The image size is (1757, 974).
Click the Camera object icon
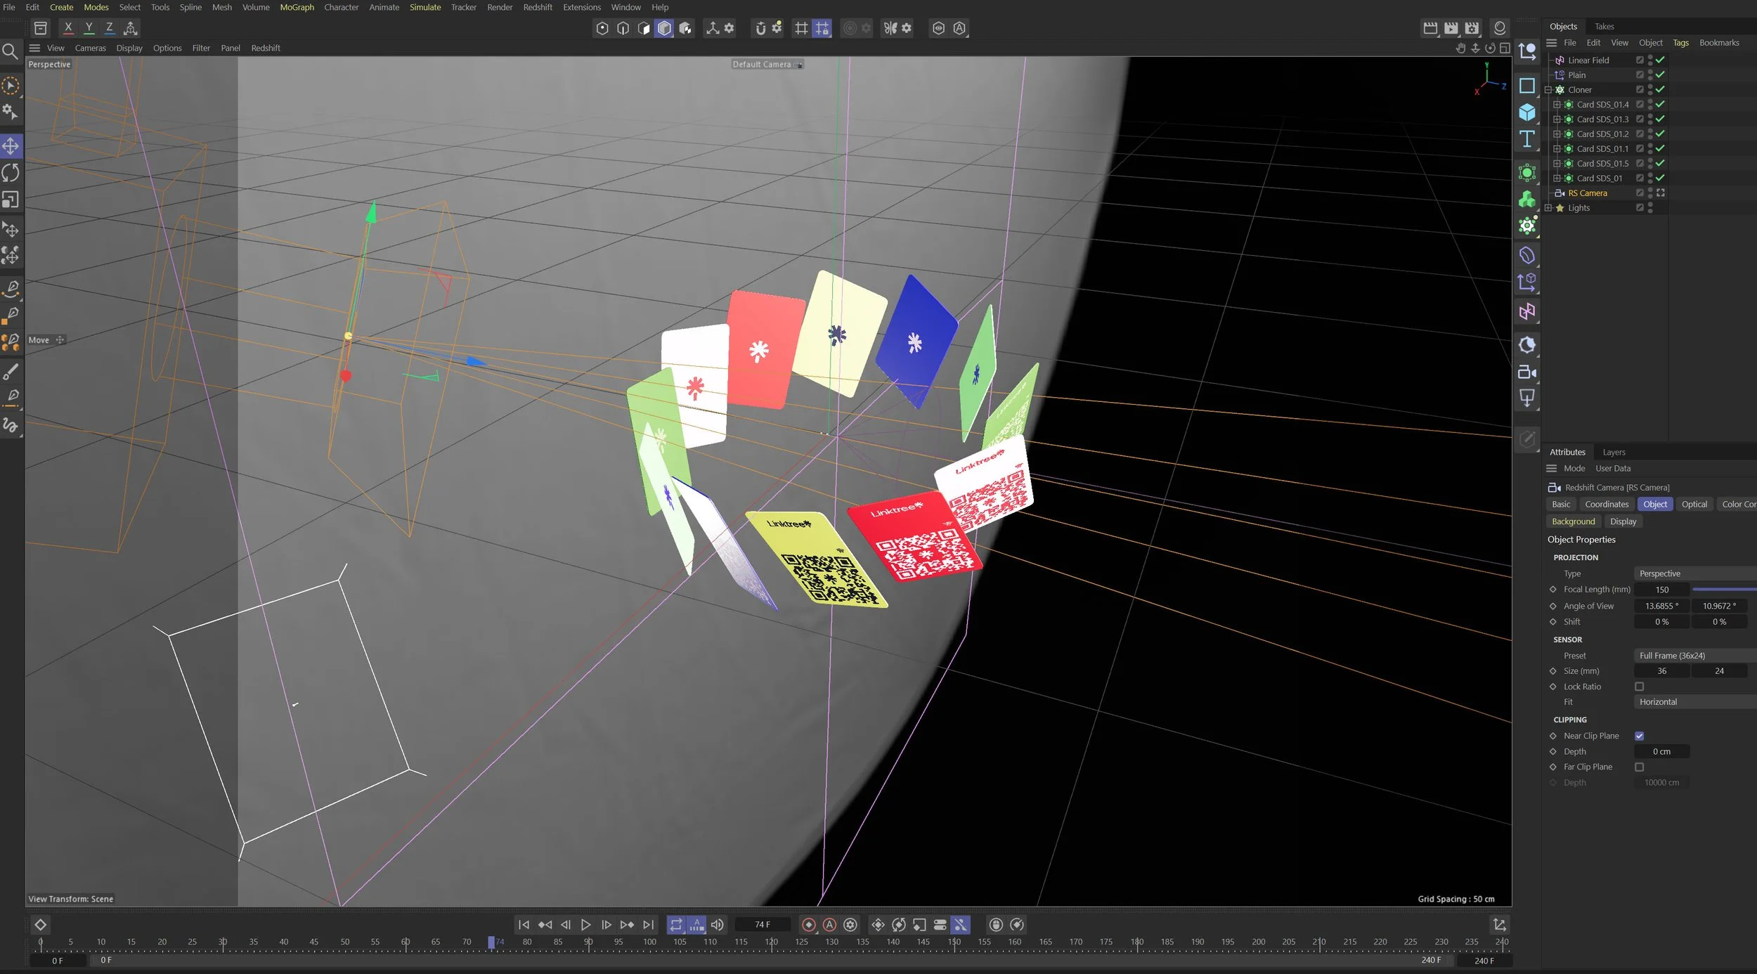click(1526, 372)
